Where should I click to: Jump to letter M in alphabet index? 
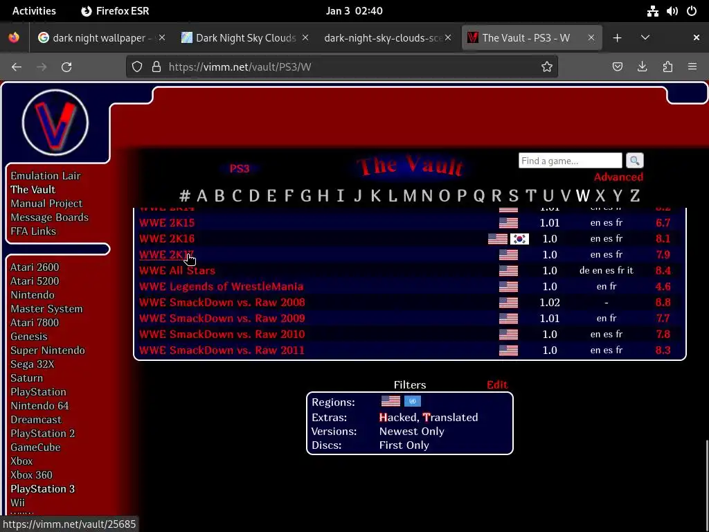[410, 196]
